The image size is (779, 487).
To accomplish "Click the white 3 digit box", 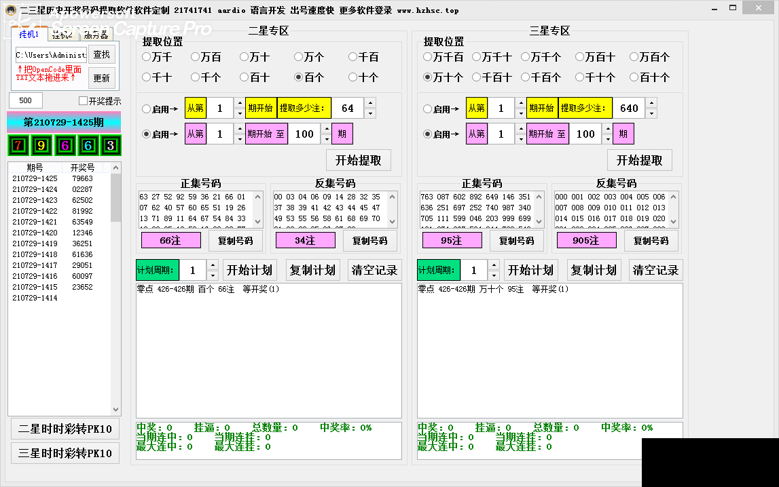I will click(110, 145).
